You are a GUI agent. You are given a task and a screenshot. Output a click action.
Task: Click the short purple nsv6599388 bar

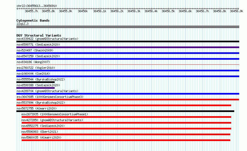pyautogui.click(x=36, y=88)
